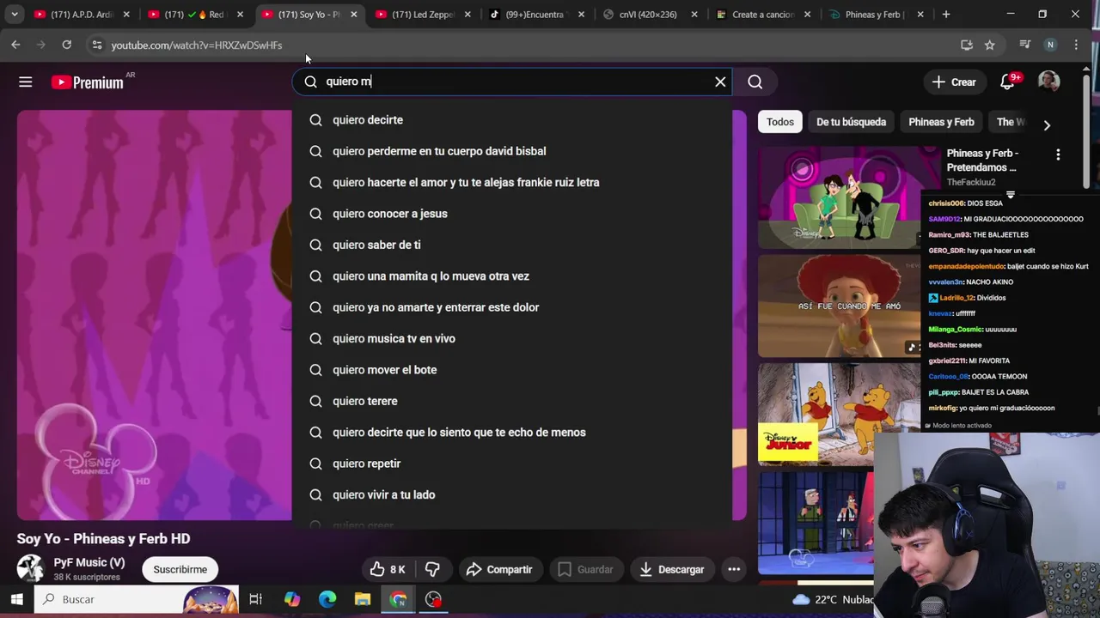Share the video via Compartir
The height and width of the screenshot is (618, 1100).
(499, 569)
